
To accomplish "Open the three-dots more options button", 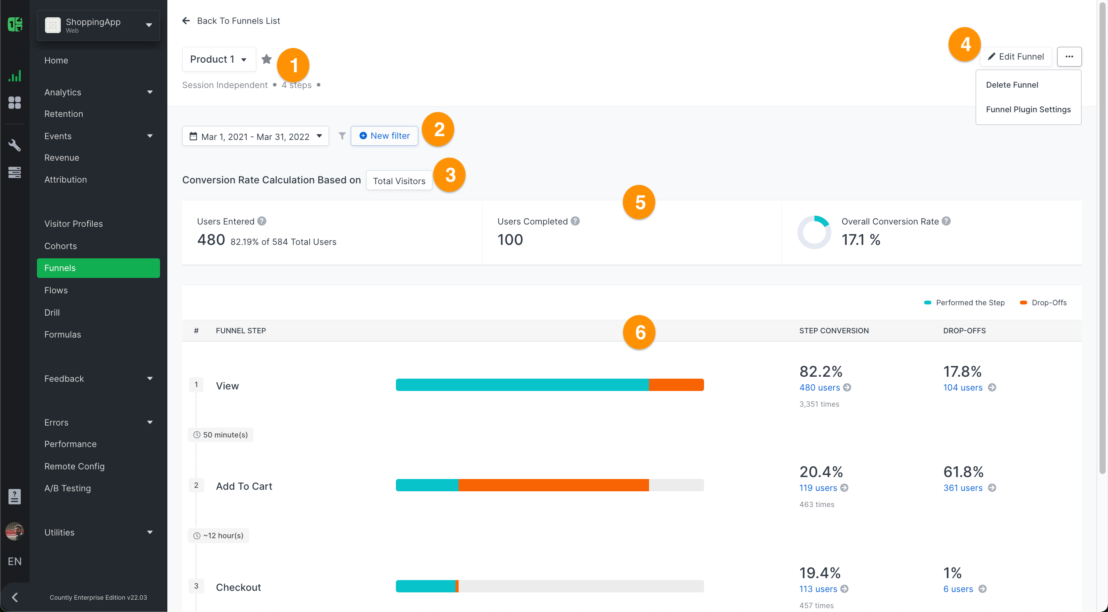I will 1069,57.
